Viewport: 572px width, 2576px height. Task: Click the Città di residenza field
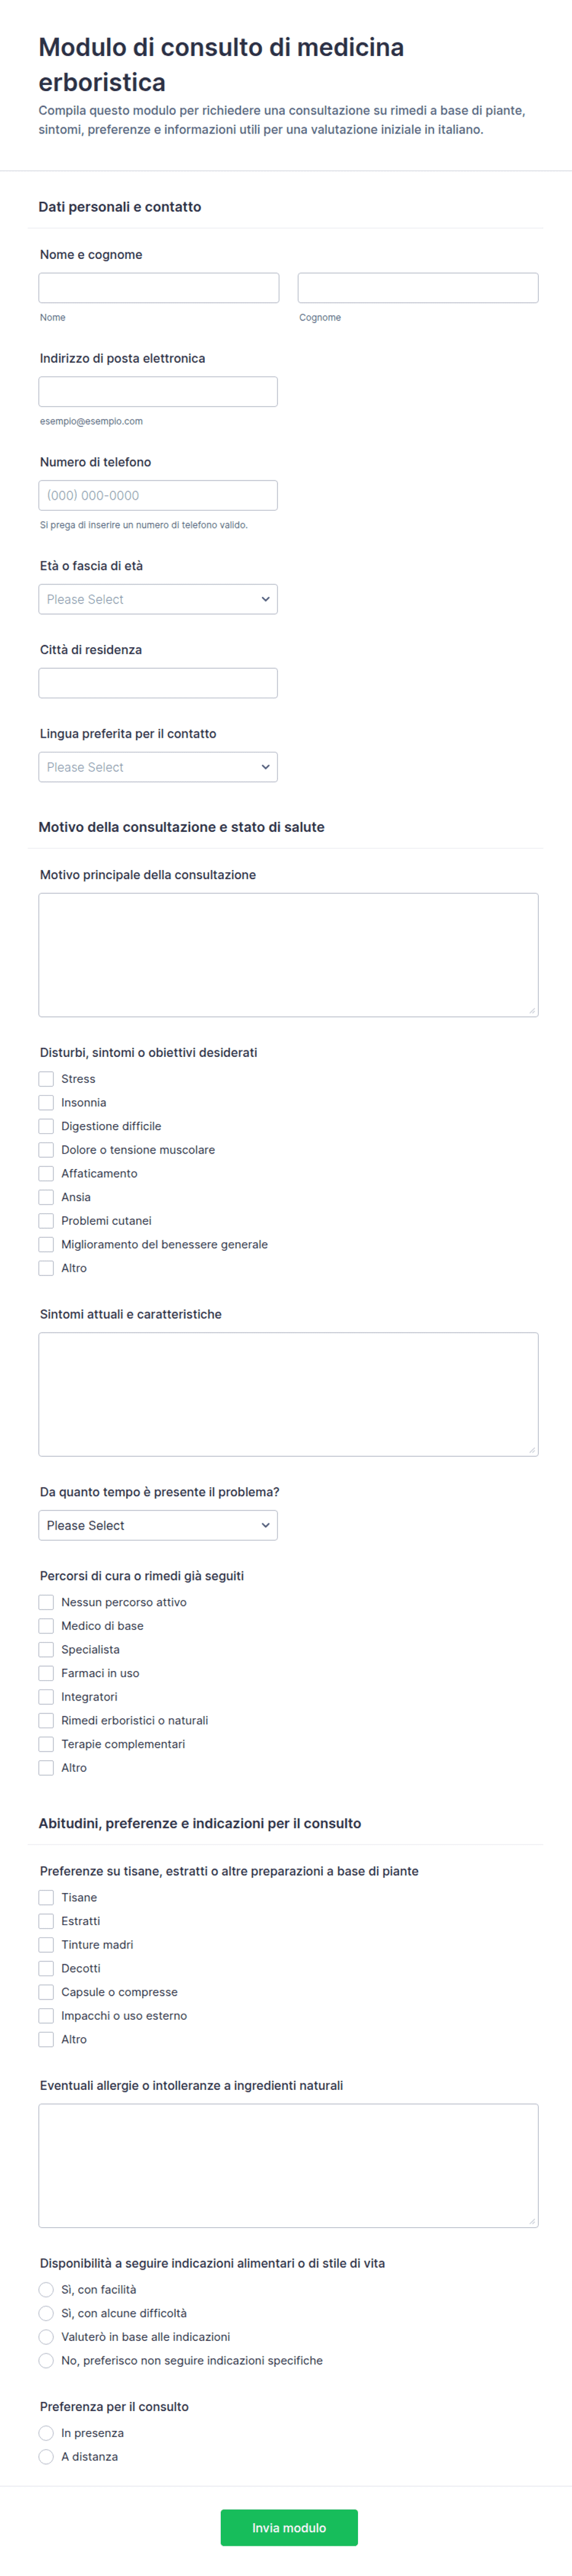tap(158, 684)
